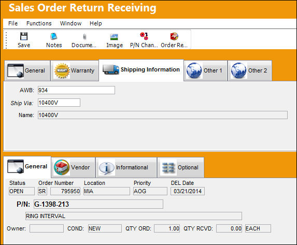Viewport: 297px width, 245px height.
Task: Click the DEL Date field 03/21/2014
Action: pyautogui.click(x=188, y=191)
